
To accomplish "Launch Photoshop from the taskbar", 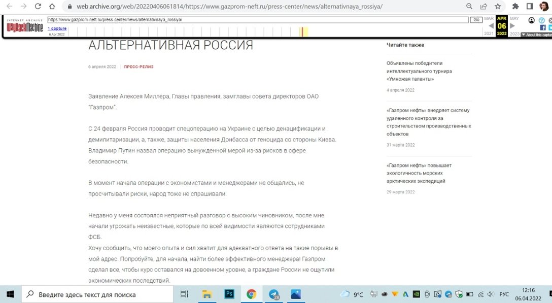I will [229, 293].
